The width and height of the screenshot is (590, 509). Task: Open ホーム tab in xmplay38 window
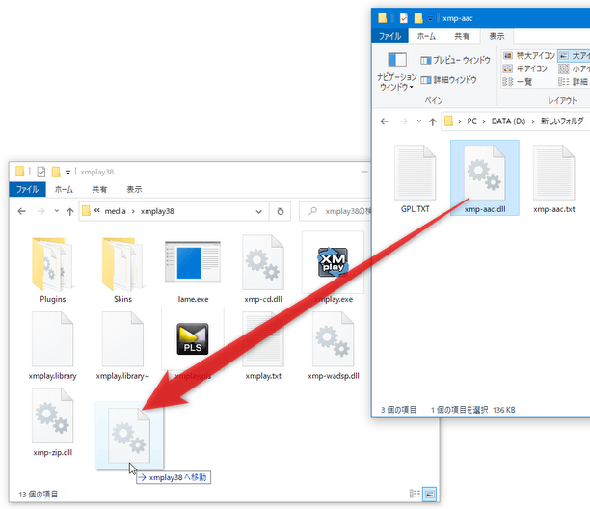[x=64, y=189]
